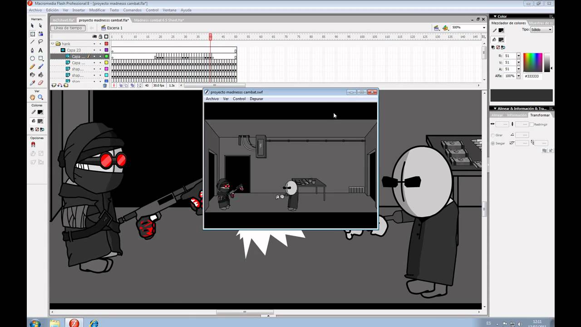This screenshot has height=327, width=581.
Task: Select the Brush tool
Action: 40,67
